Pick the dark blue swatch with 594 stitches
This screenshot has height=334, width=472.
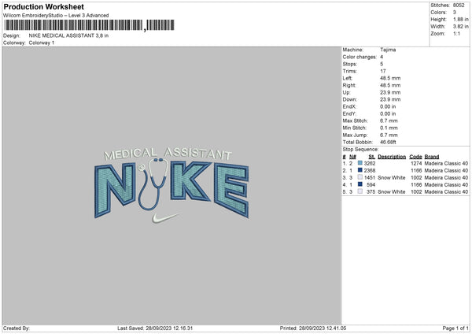pos(360,184)
